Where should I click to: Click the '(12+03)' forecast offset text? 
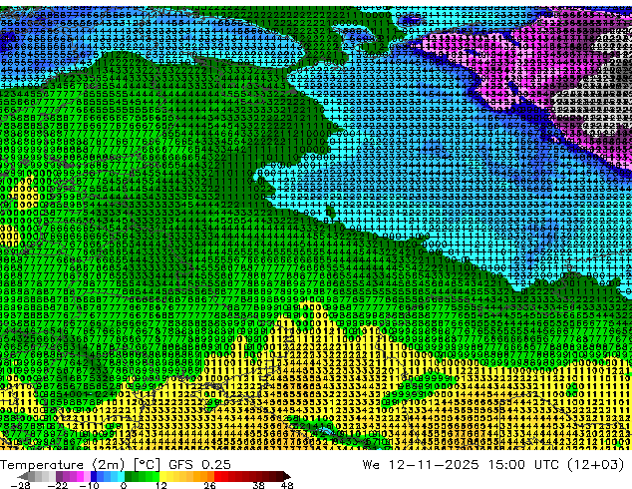click(x=595, y=465)
